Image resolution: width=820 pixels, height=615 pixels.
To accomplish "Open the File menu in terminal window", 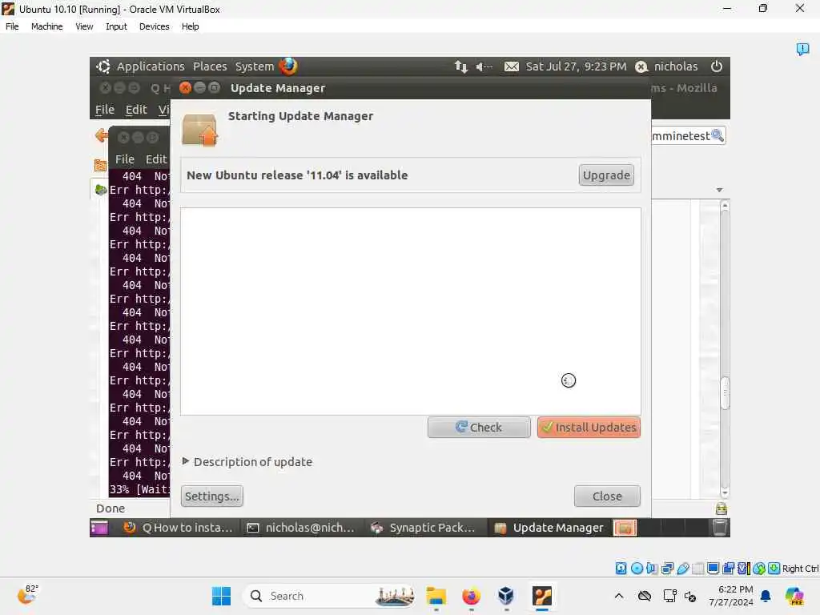I will 124,159.
